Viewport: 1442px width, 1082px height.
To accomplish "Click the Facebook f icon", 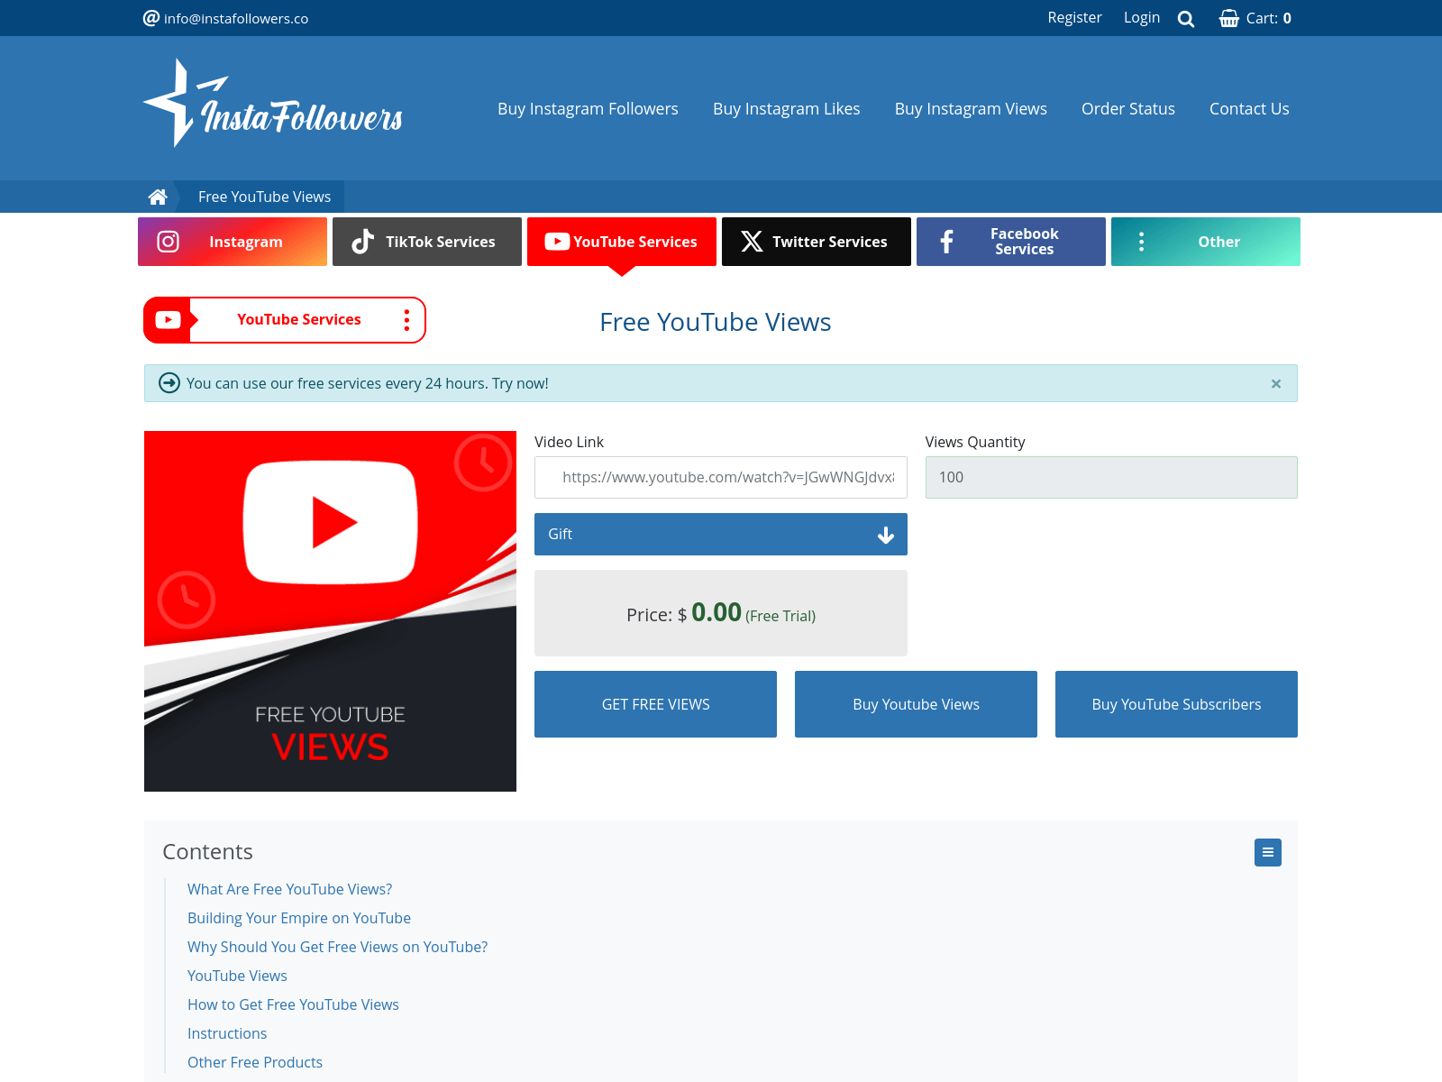I will [946, 242].
